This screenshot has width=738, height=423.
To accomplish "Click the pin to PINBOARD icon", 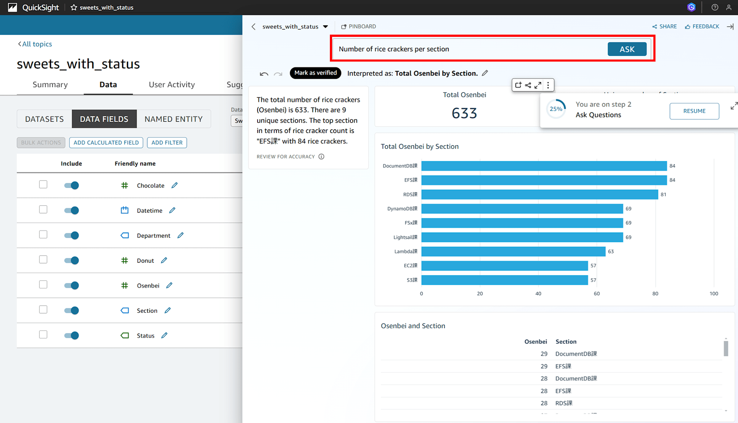I will 342,26.
